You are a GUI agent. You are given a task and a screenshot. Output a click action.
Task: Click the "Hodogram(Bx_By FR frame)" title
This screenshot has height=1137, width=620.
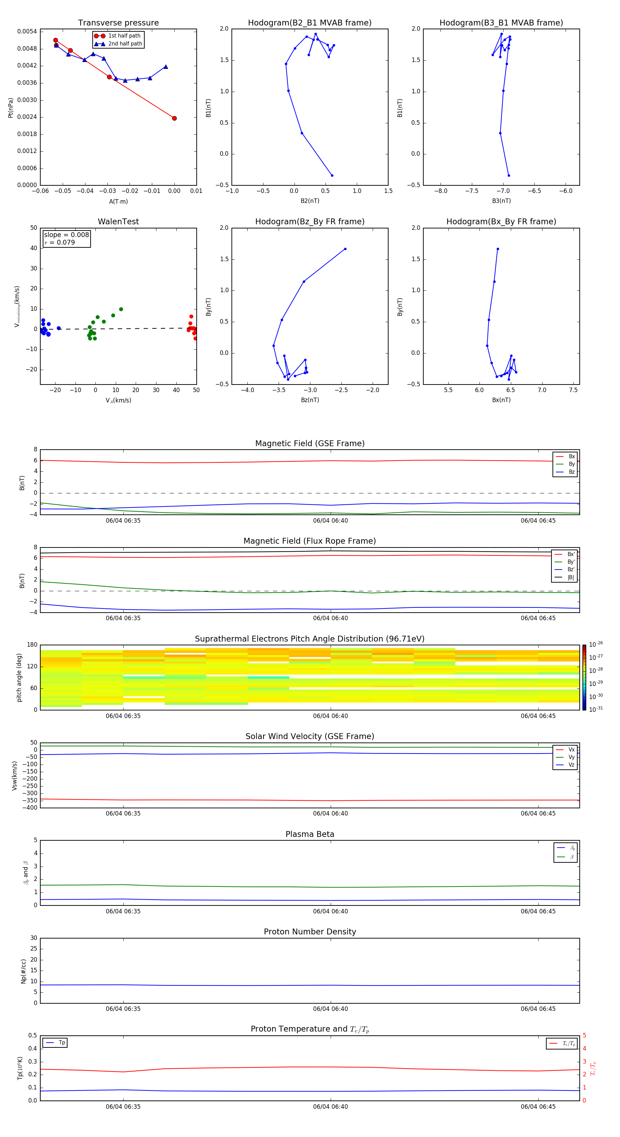501,222
